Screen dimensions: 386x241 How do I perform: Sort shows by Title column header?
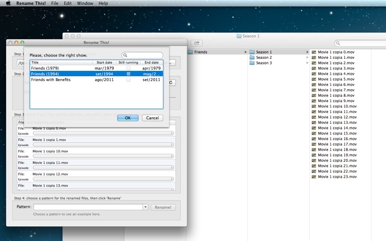tap(61, 63)
